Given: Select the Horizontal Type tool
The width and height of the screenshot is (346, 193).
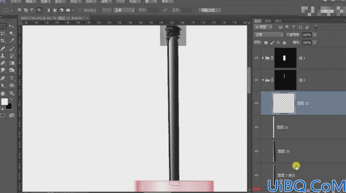Looking at the screenshot, I should [x=12, y=78].
